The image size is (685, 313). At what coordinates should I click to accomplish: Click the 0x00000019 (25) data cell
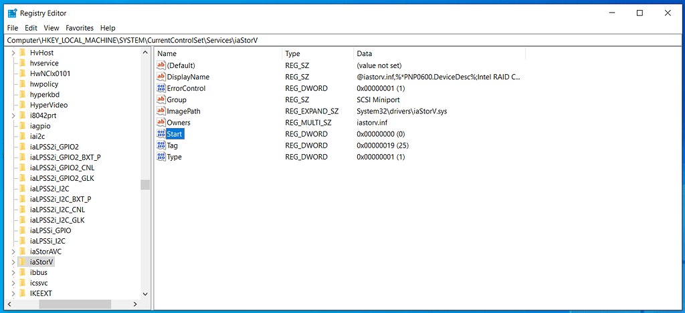coord(382,145)
